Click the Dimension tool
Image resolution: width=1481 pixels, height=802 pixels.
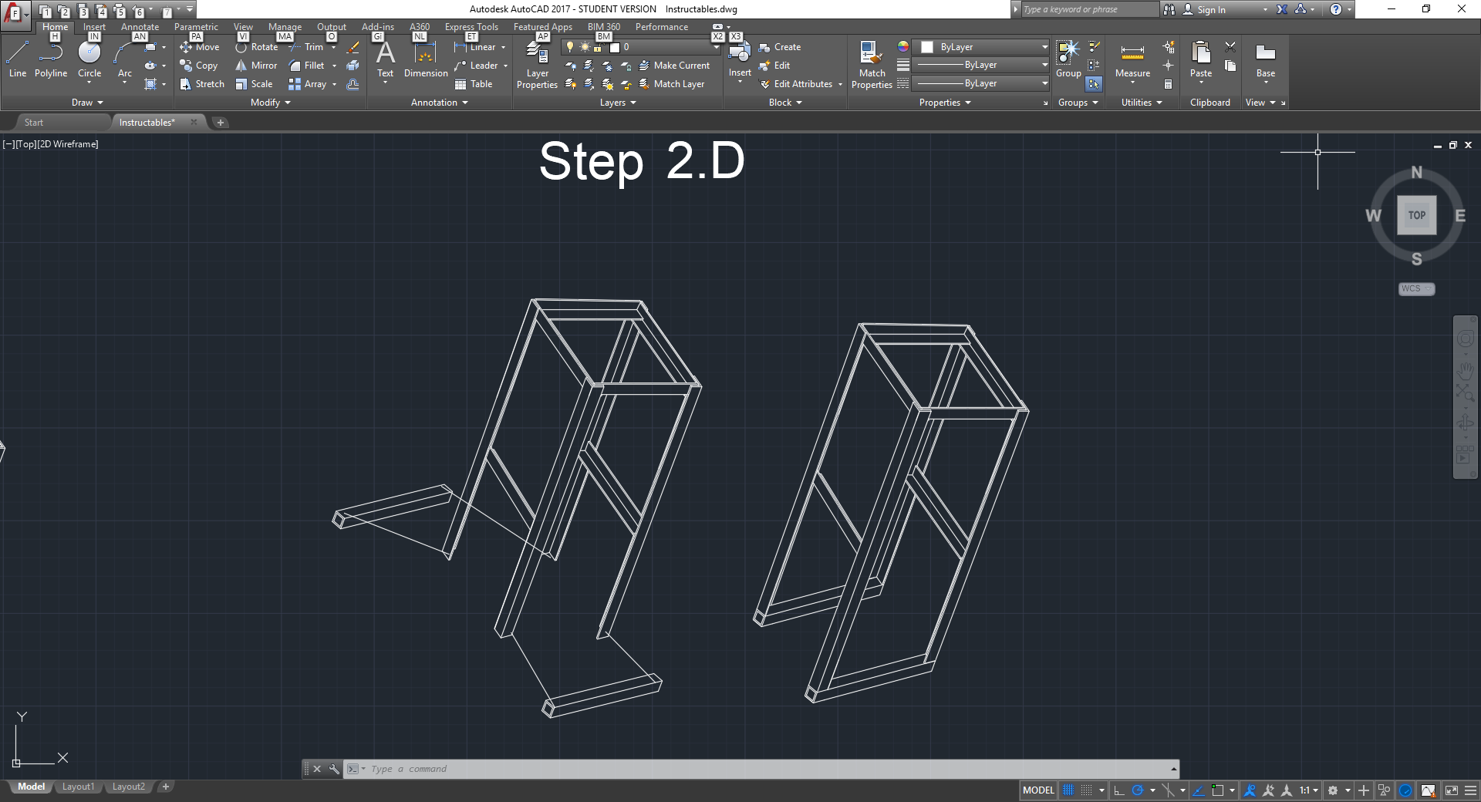click(426, 59)
